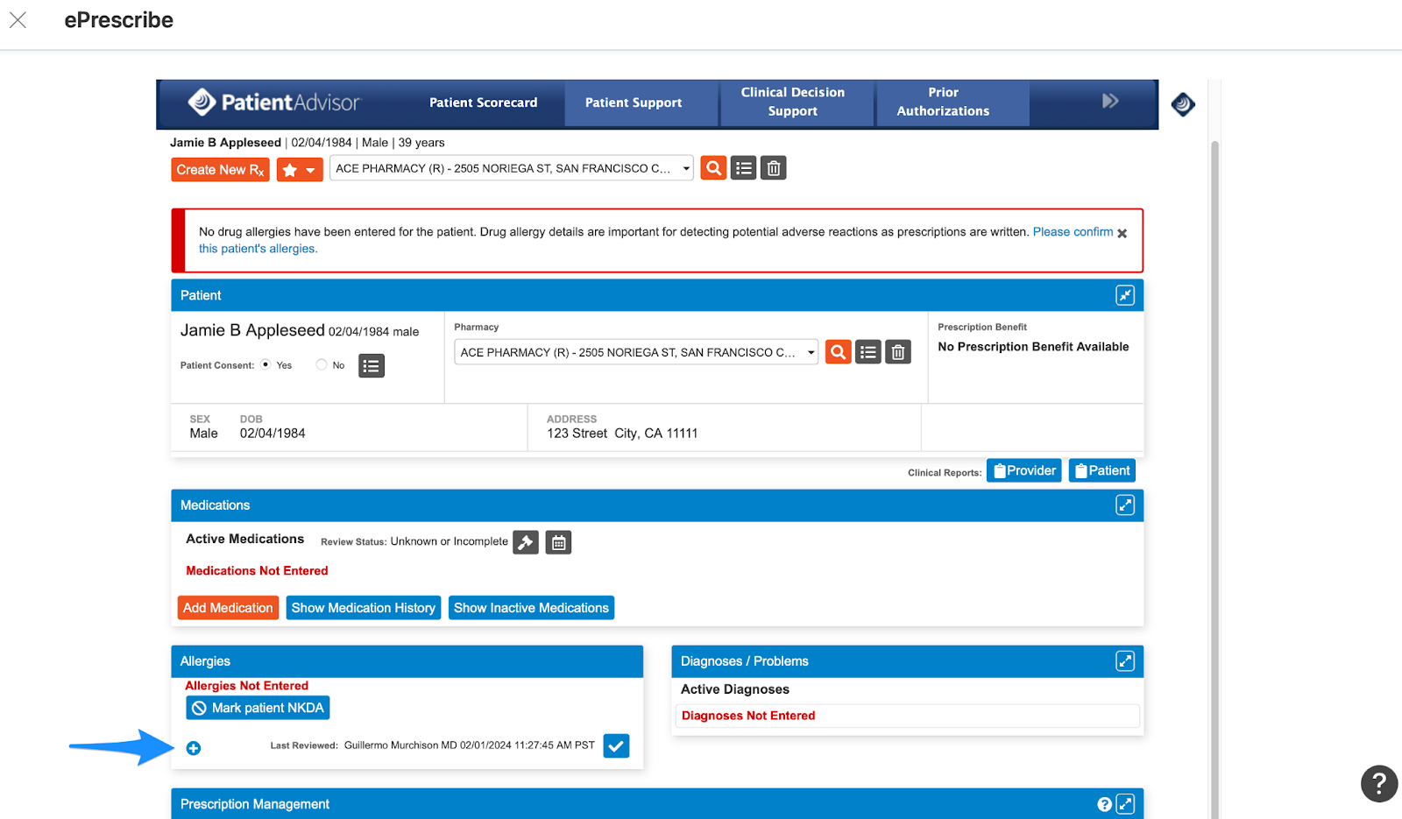Open the Prior Authorizations tab

click(x=943, y=102)
